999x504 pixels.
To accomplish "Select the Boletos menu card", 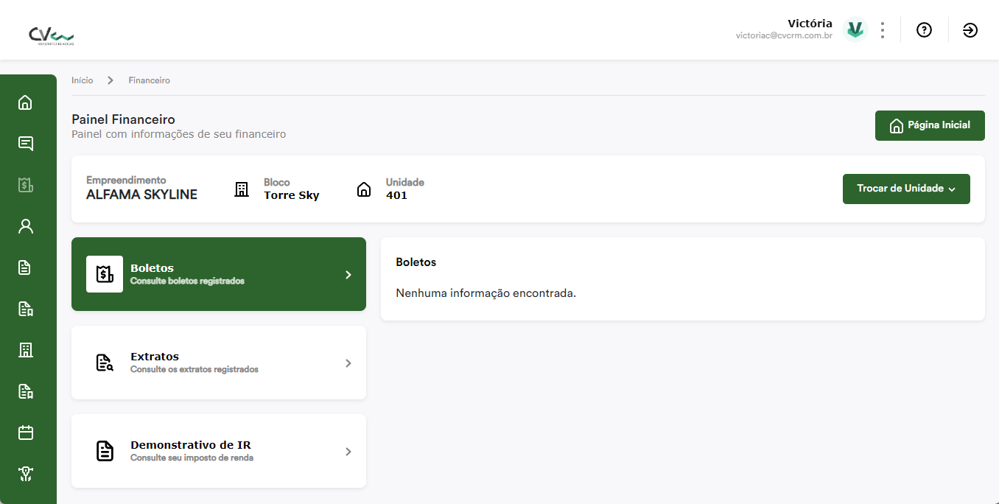I will (219, 274).
